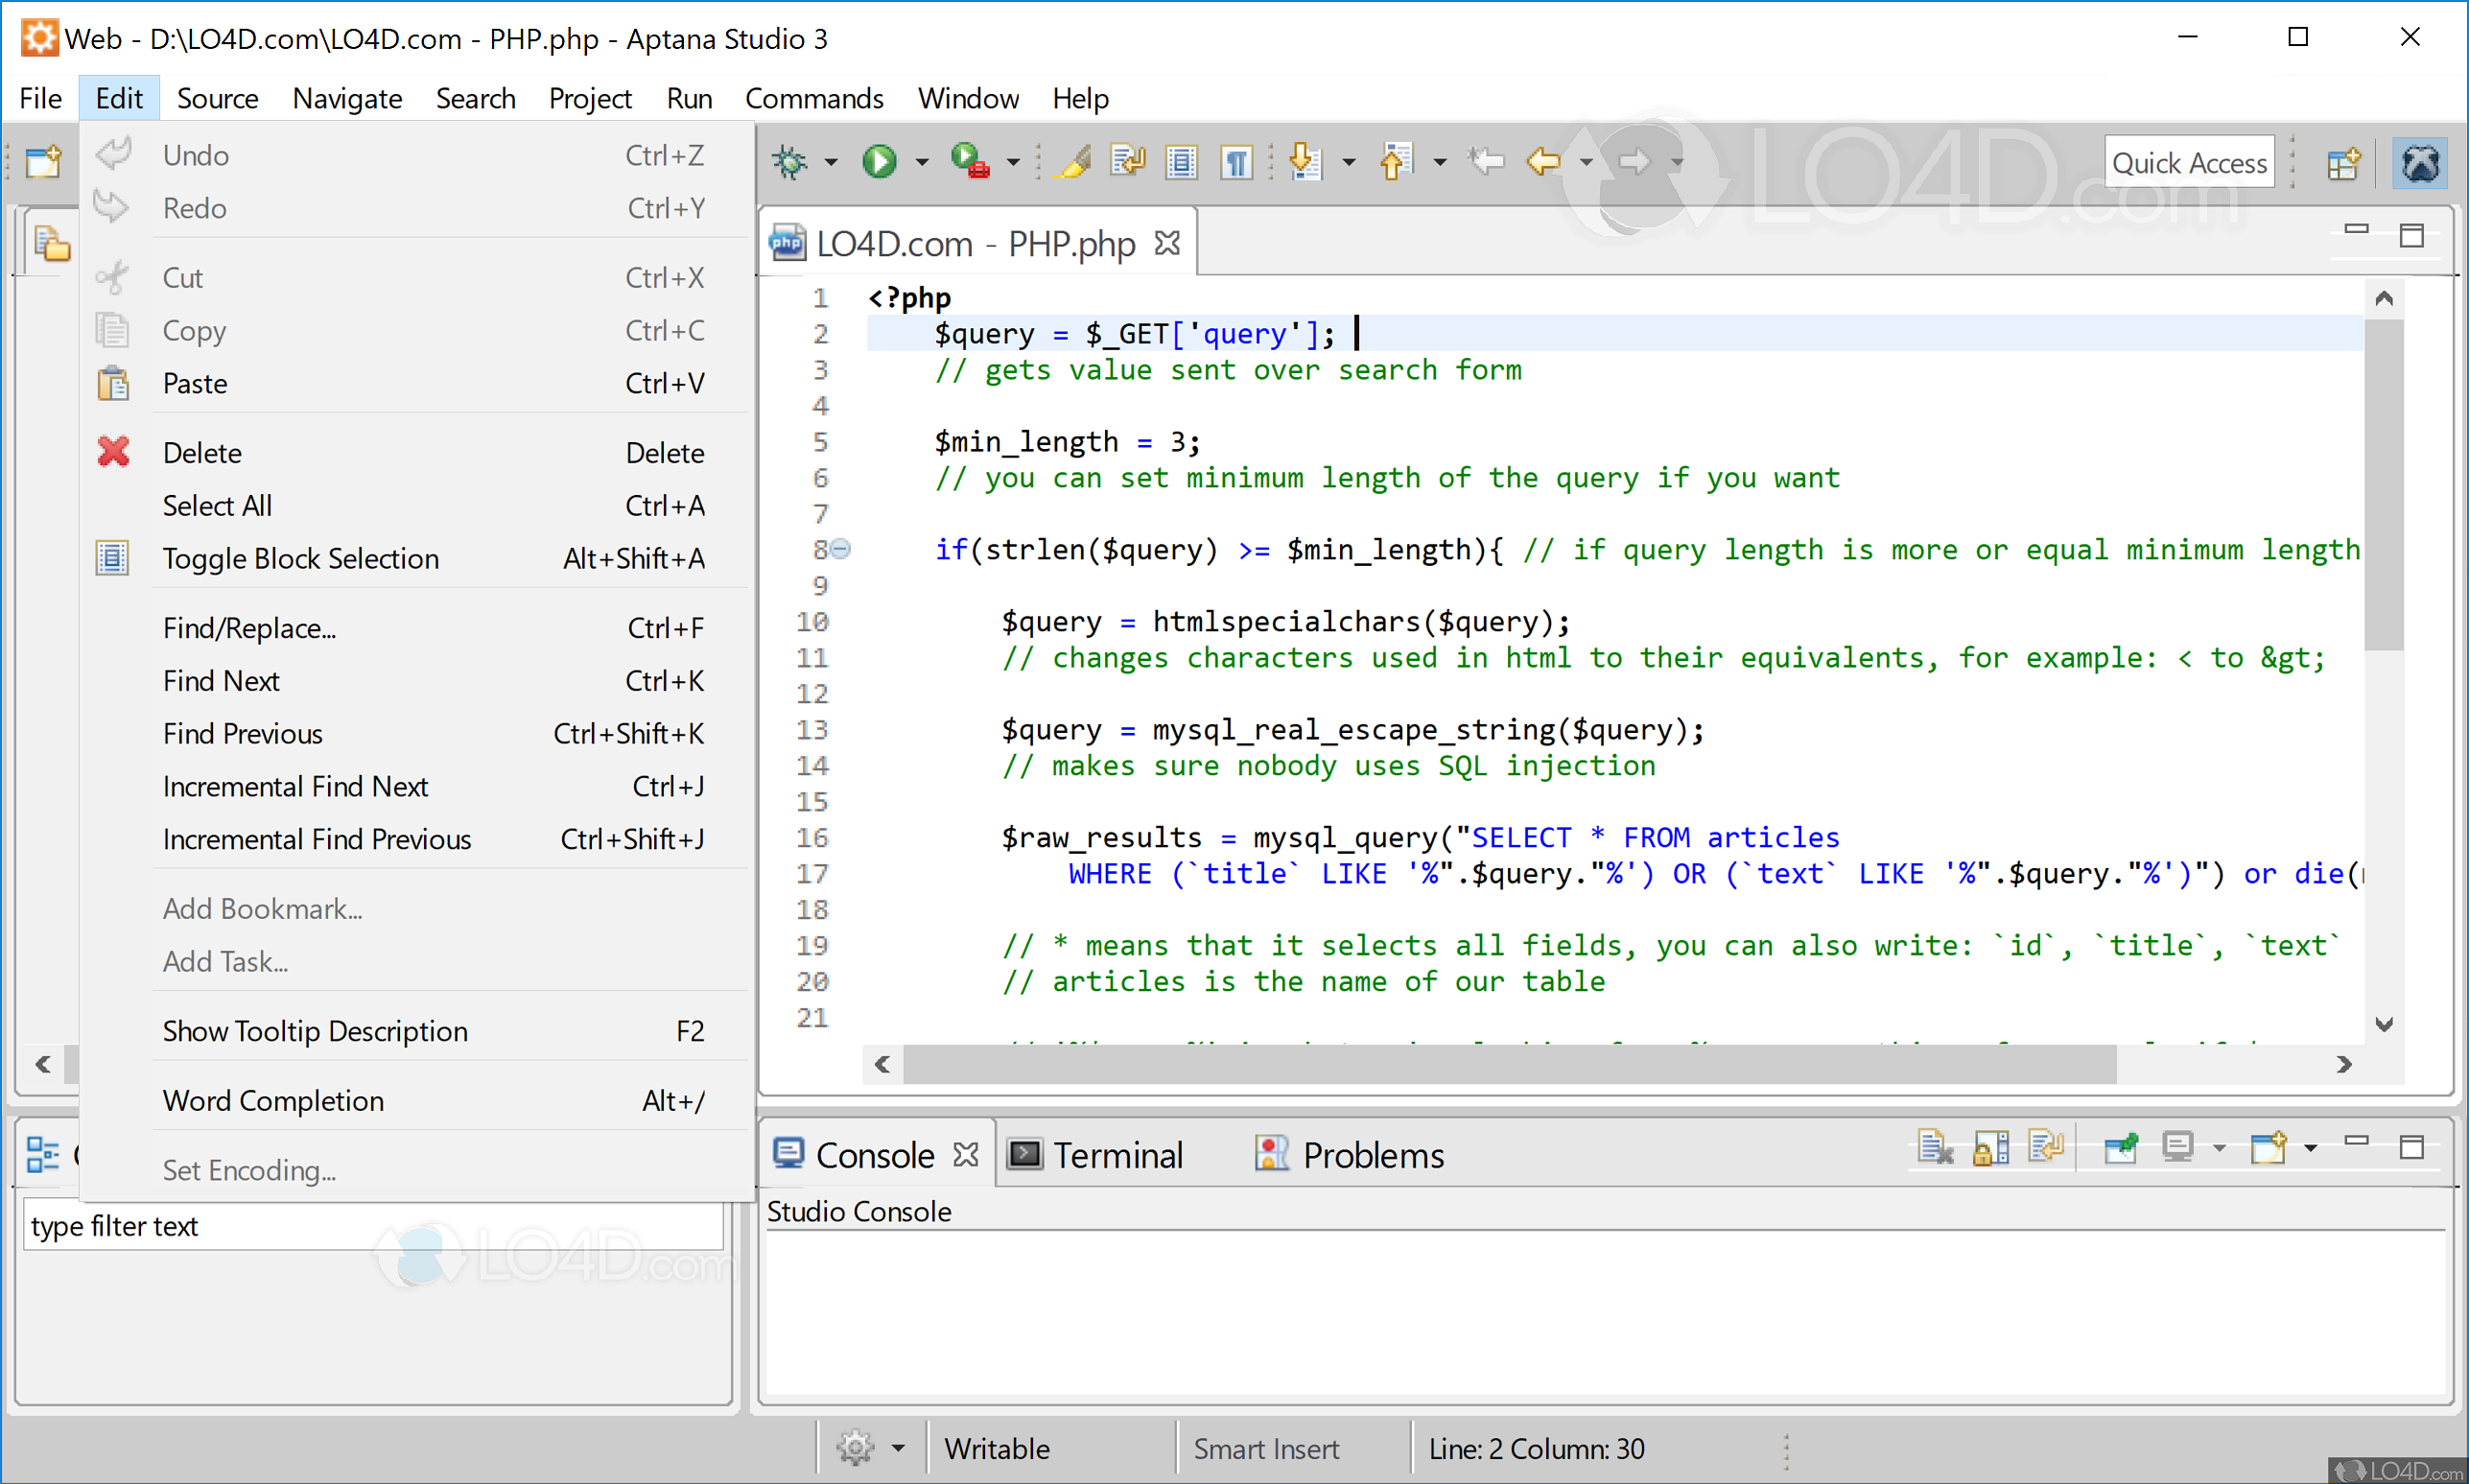Click the Quick Access button
The image size is (2469, 1484).
2188,163
